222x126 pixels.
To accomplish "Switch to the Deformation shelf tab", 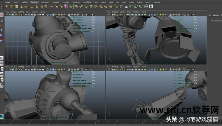I will (45, 2).
